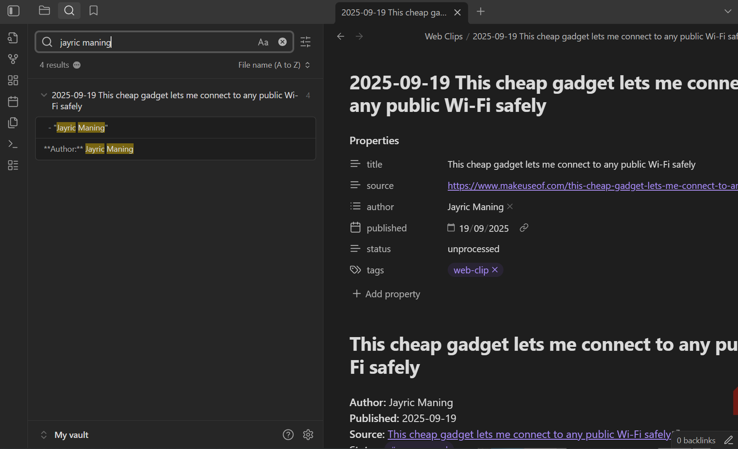The image size is (738, 449).
Task: Clear the search query with the × icon
Action: click(x=282, y=42)
